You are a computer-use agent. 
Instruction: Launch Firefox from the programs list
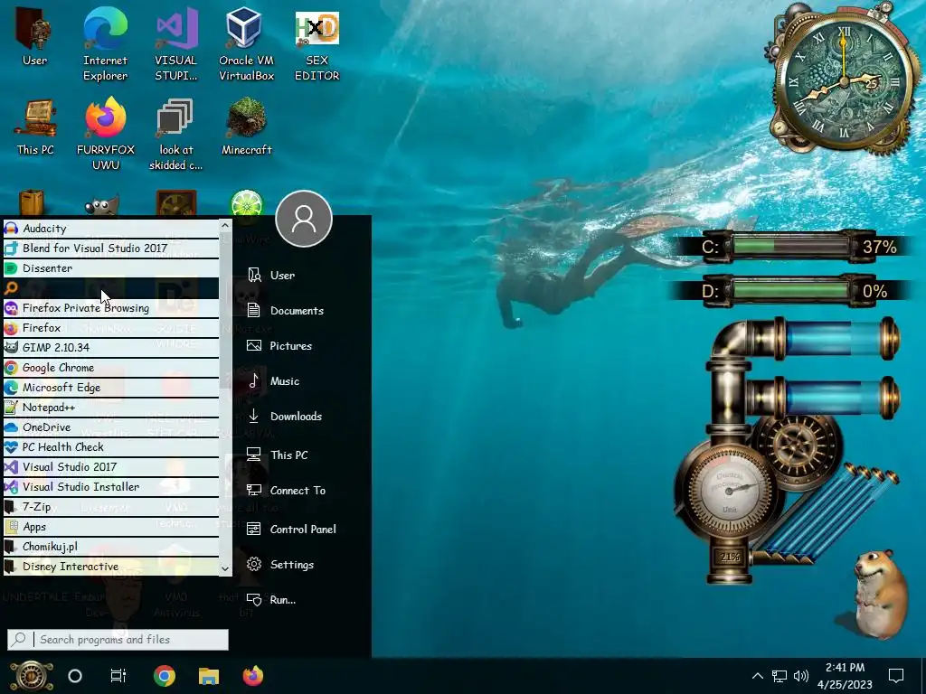(111, 328)
